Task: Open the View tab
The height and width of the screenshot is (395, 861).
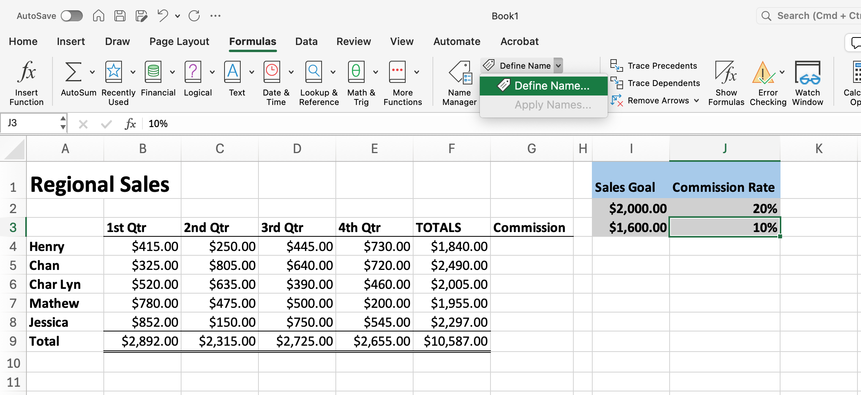Action: (x=402, y=41)
